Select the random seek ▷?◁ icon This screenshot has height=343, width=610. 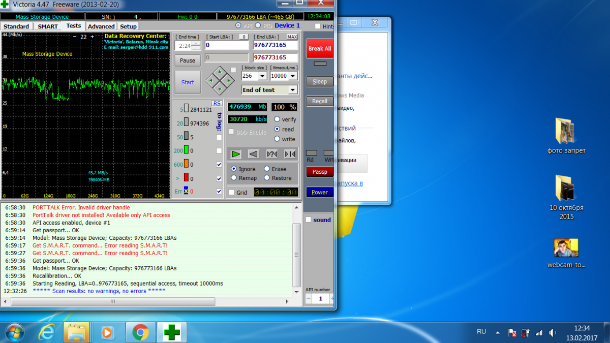pos(272,154)
